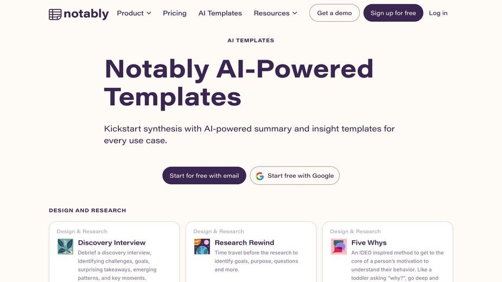Open the Discovery Interview template title

[111, 242]
